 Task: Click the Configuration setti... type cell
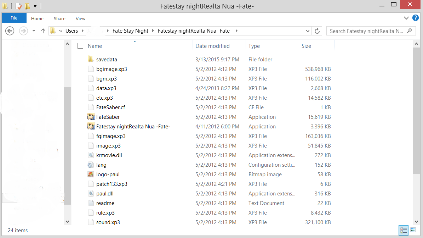(271, 165)
